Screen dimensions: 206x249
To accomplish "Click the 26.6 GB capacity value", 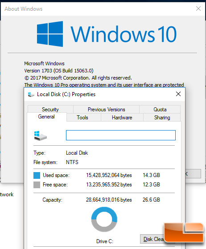I will [151, 200].
